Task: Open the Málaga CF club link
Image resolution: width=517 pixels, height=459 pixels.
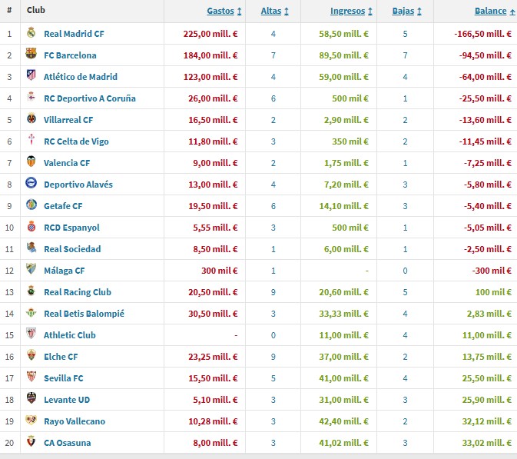Action: coord(65,271)
